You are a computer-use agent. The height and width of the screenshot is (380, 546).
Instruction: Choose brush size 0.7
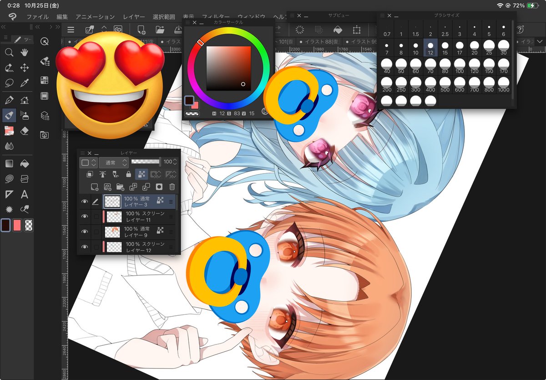pyautogui.click(x=387, y=29)
